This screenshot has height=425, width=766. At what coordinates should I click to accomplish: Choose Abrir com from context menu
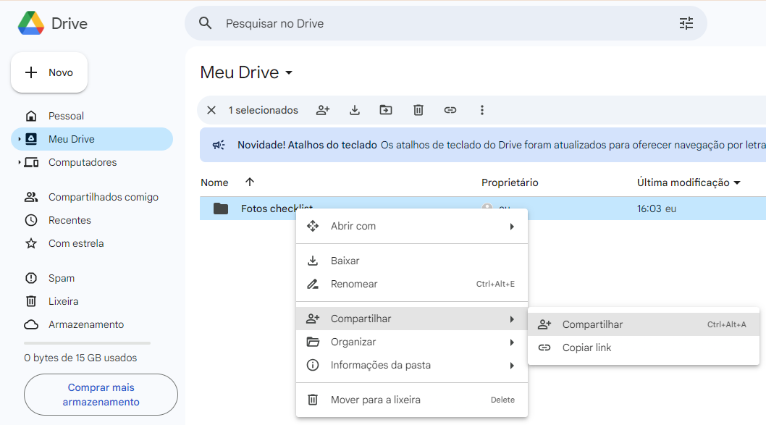point(412,226)
